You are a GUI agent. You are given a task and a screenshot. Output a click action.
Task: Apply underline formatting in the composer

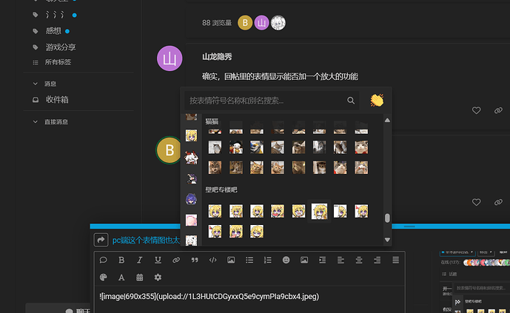(158, 260)
